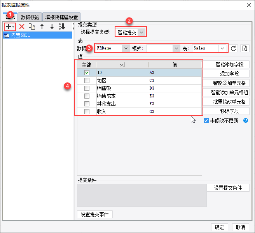Click the 其他支出 column name cell

(122, 104)
